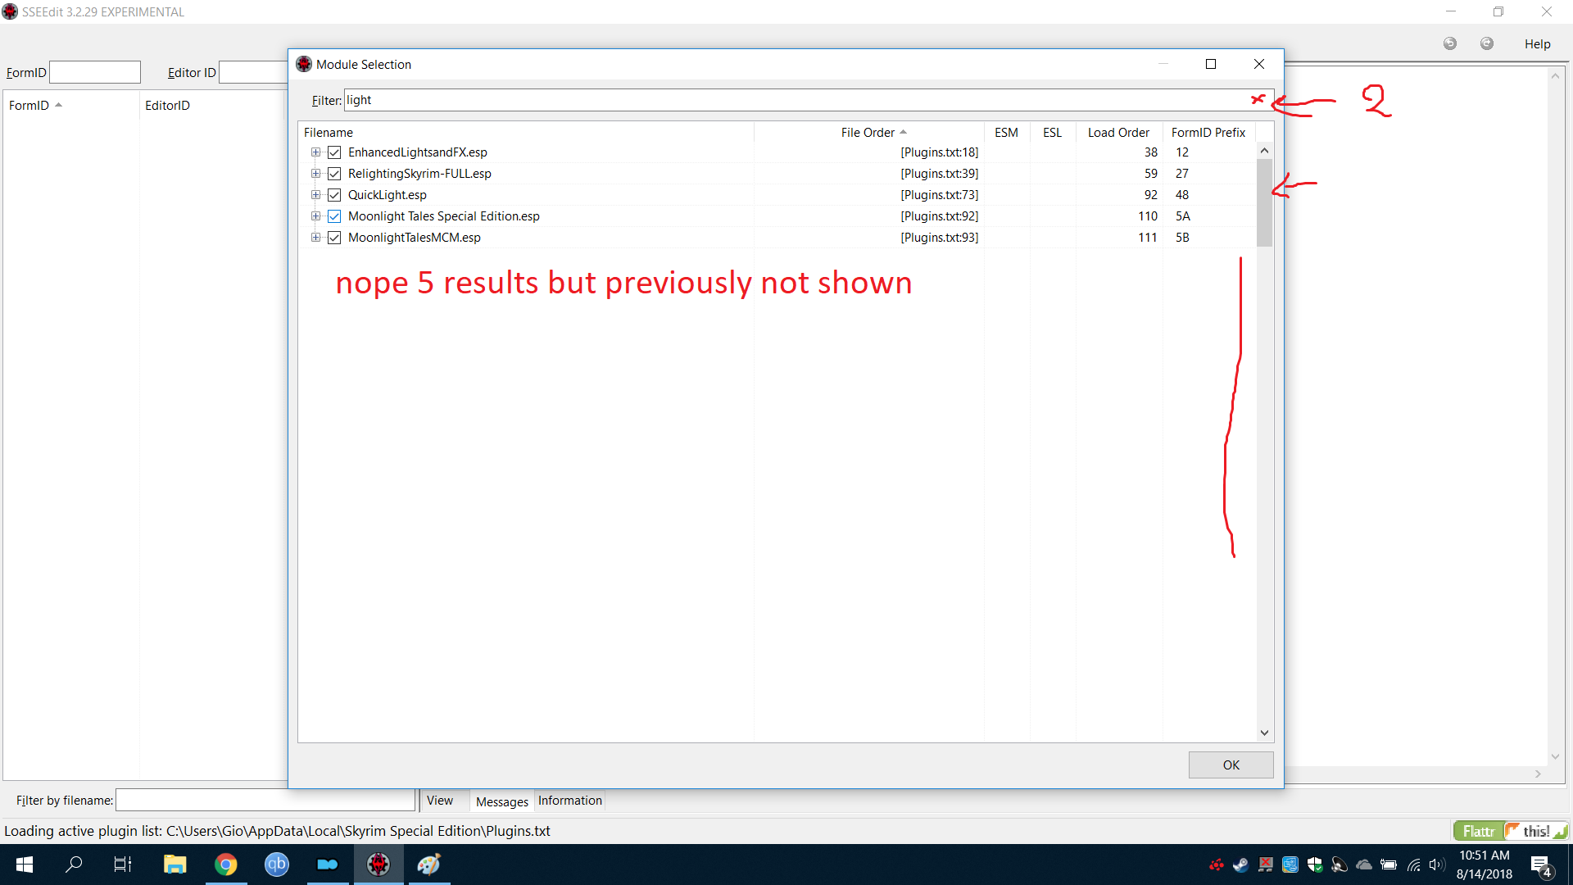The height and width of the screenshot is (885, 1573).
Task: Open taskbar search icon
Action: tap(74, 865)
